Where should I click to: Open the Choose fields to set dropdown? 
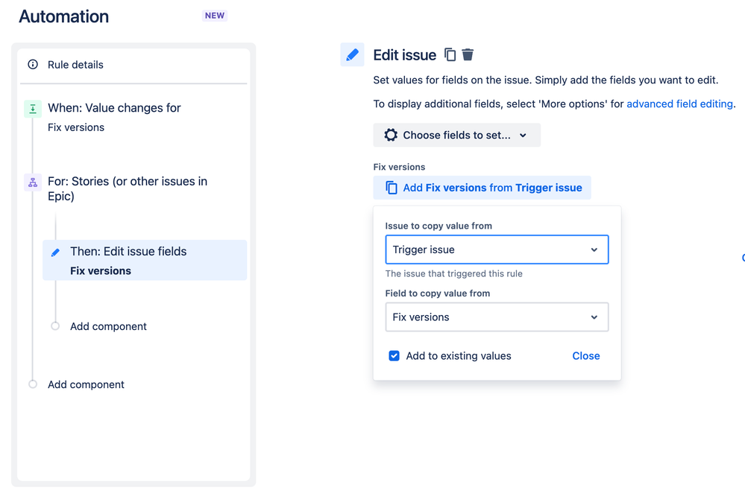456,136
